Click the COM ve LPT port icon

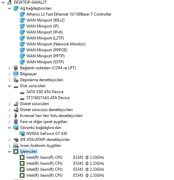[16, 68]
